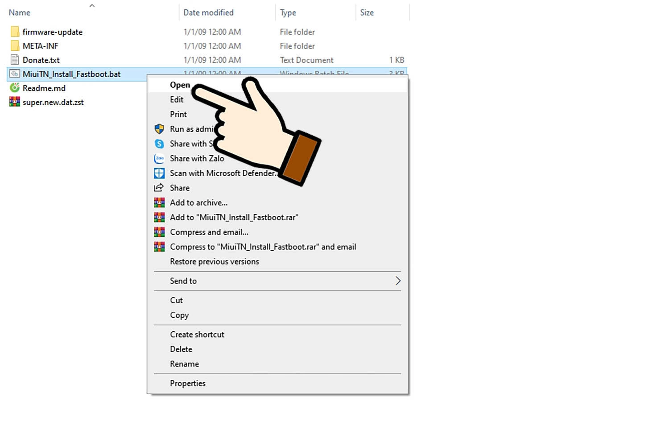Click the date cell of META-INF
The height and width of the screenshot is (437, 669).
[212, 45]
